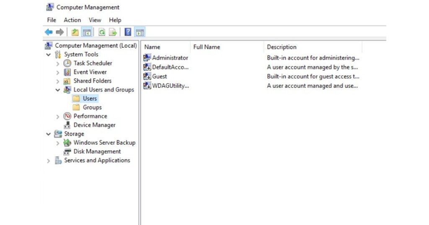Expand Windows Server Backup node
Viewport: 429px width, 225px height.
click(x=58, y=143)
